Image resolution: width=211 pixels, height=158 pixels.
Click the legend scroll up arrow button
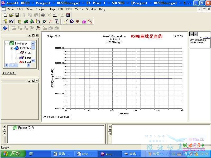pos(192,34)
